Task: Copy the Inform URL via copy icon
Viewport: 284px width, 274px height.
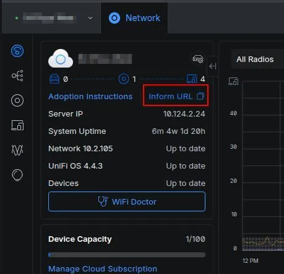Action: (200, 96)
